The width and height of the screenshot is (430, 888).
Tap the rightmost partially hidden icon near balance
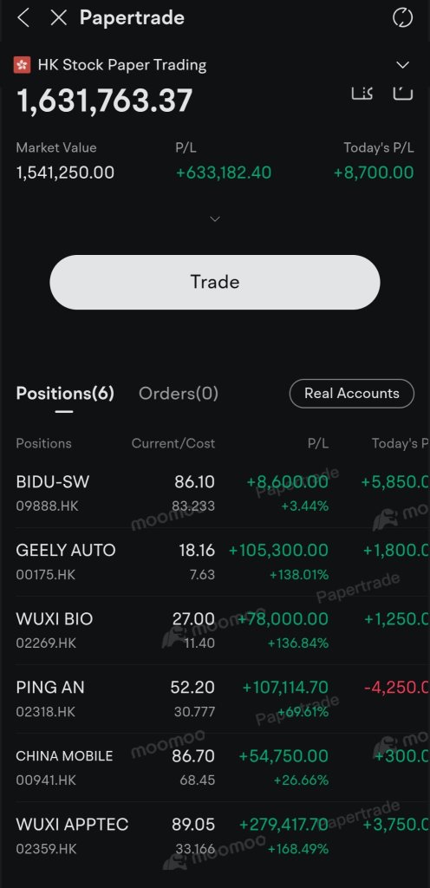click(x=403, y=93)
